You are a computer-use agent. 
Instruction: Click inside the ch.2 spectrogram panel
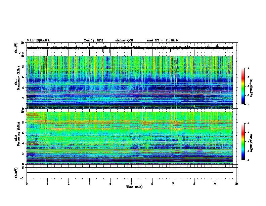tap(129, 138)
